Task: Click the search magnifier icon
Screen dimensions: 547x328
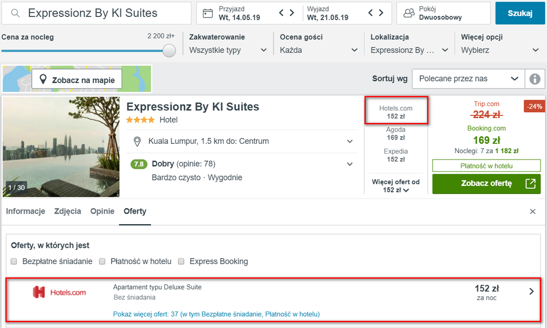Action: [x=15, y=13]
